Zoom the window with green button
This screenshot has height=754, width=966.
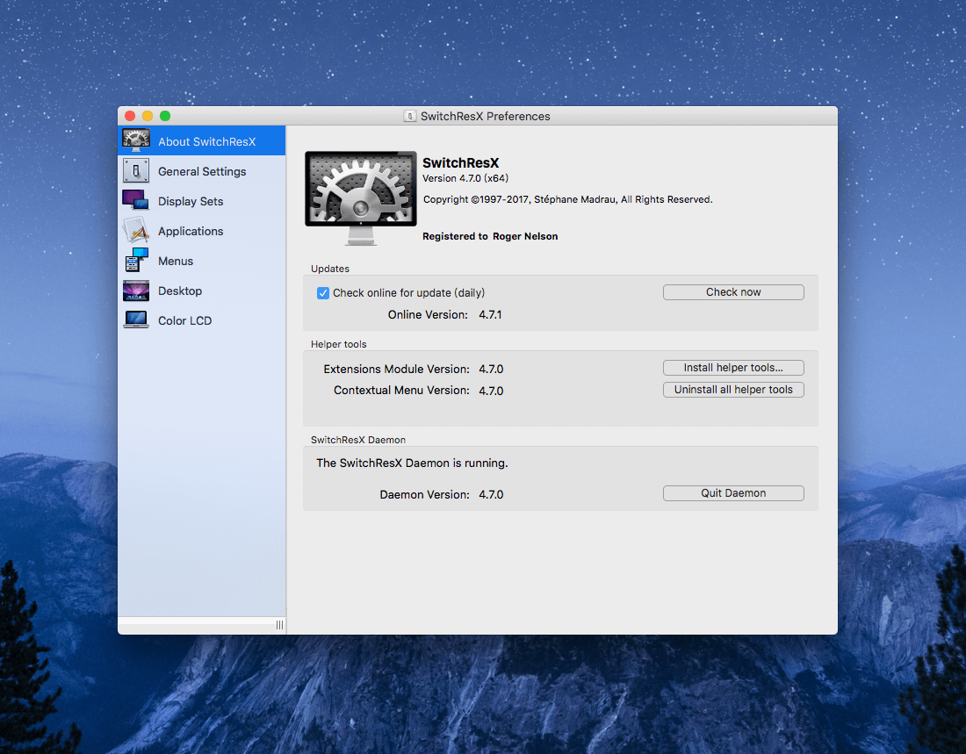tap(165, 116)
